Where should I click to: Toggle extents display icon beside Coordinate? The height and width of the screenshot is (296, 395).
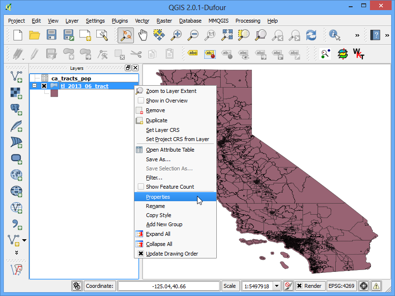coord(77,286)
